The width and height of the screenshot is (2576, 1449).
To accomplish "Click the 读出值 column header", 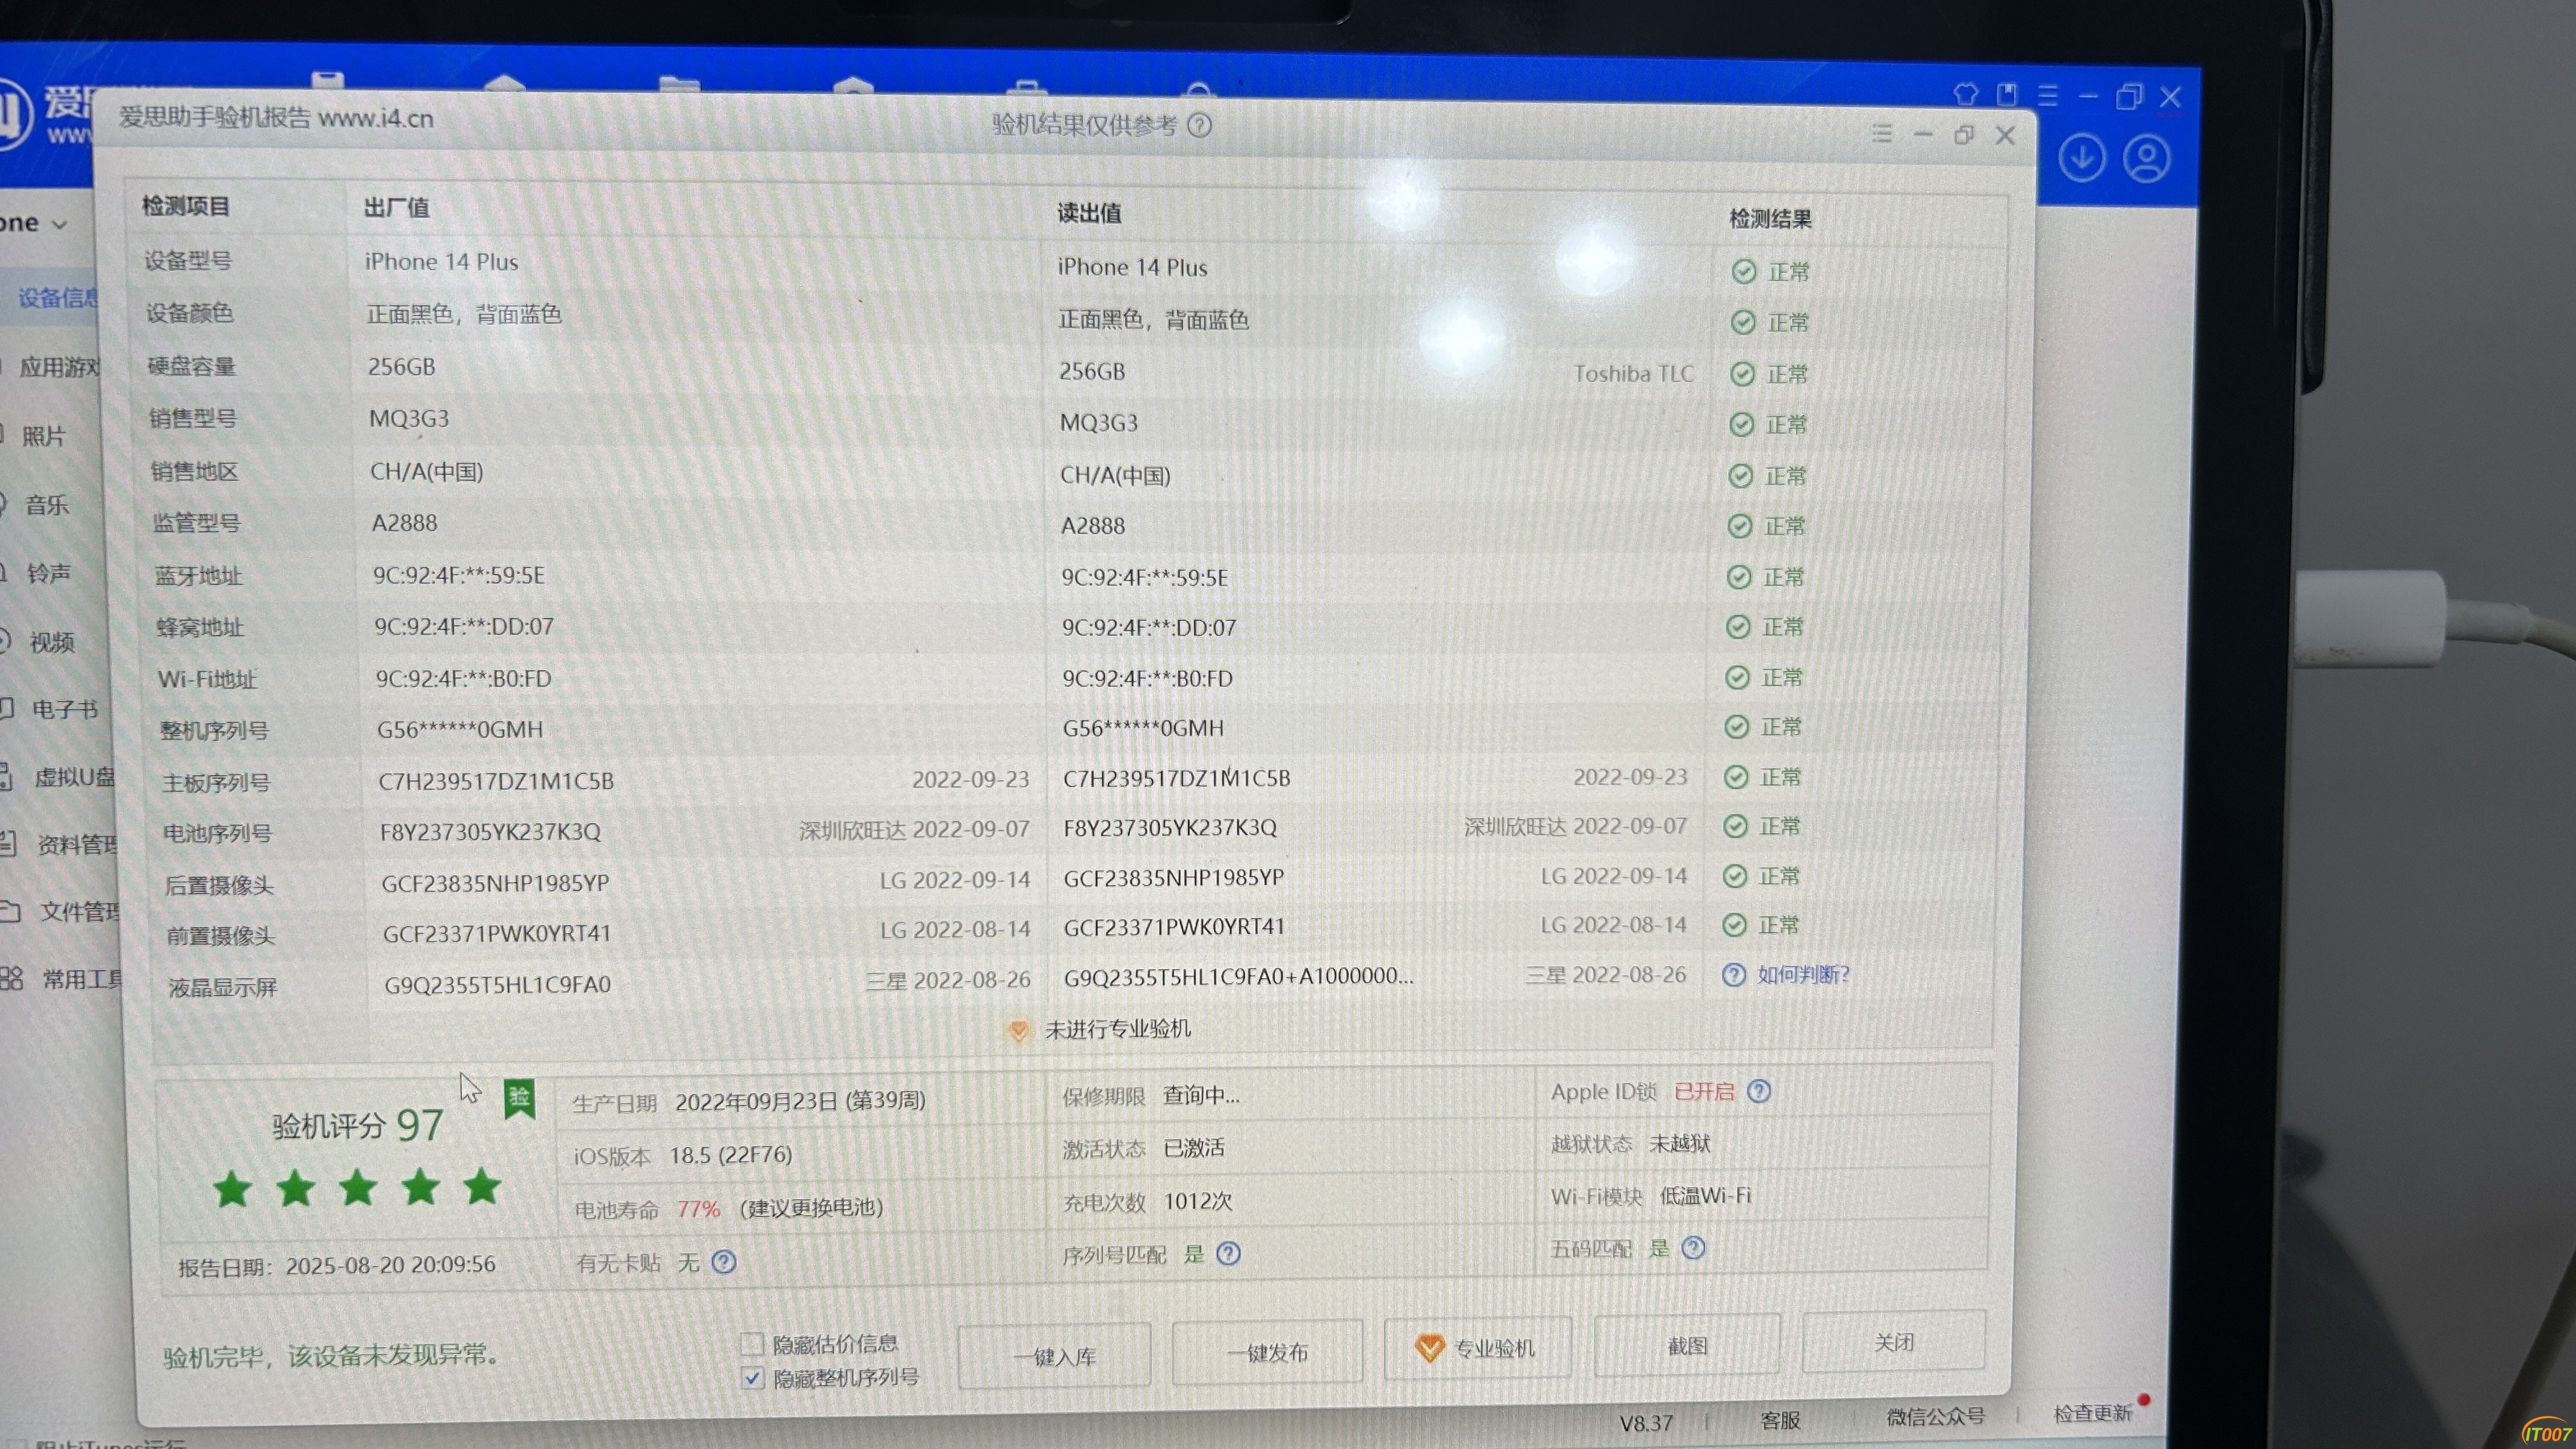I will click(1089, 213).
